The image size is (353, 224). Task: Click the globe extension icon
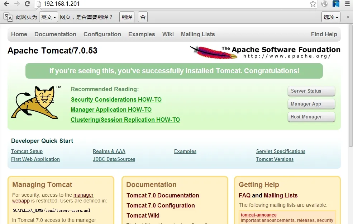(x=324, y=4)
